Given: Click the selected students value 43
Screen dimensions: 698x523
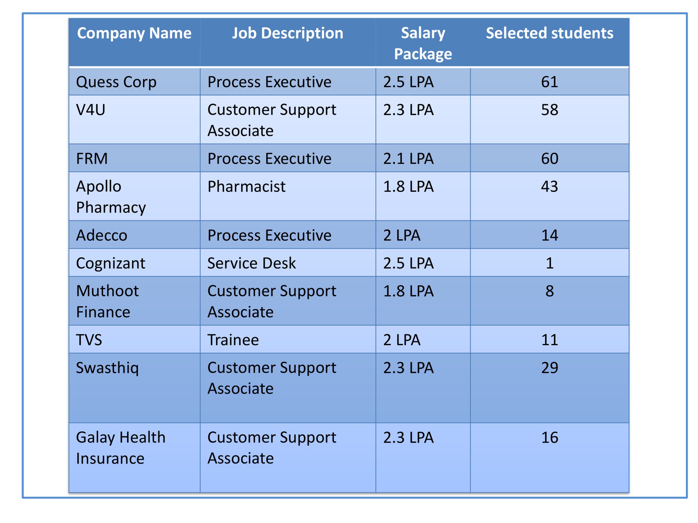Looking at the screenshot, I should [549, 187].
